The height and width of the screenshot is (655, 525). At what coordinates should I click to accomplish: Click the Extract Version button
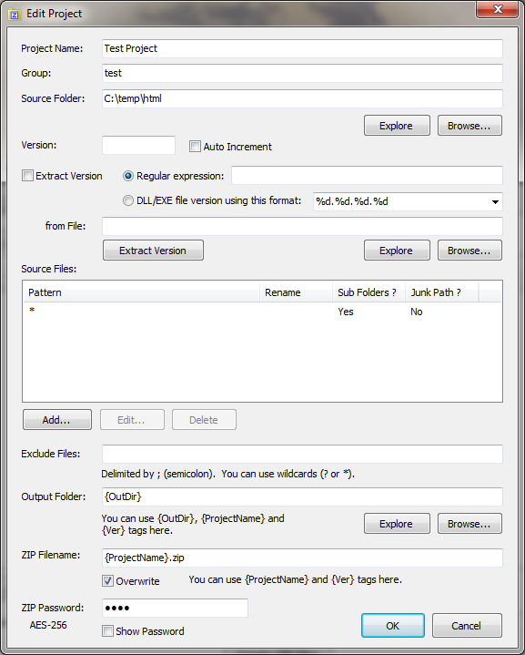click(x=153, y=251)
